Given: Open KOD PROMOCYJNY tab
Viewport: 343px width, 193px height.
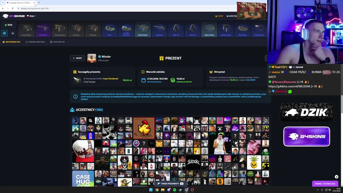Looking at the screenshot, I should [x=12, y=42].
